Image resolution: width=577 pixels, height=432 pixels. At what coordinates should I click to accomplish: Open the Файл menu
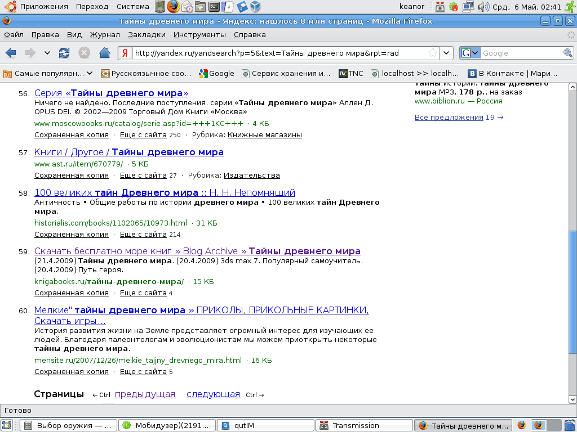14,34
